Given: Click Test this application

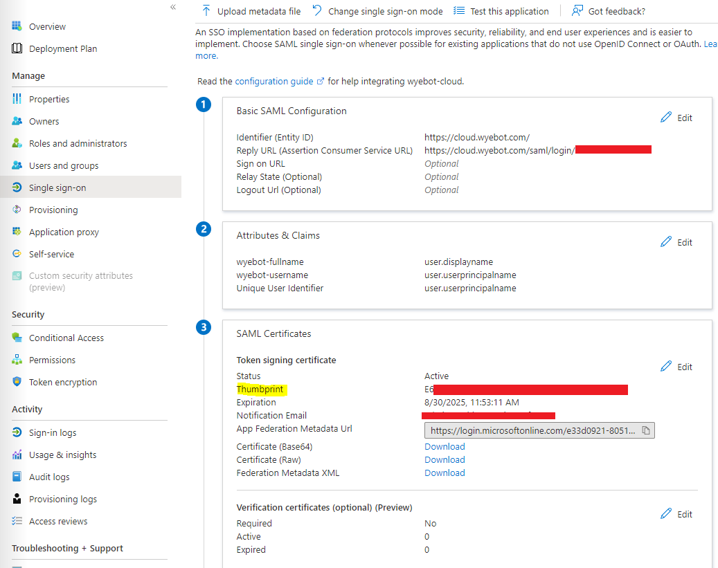Looking at the screenshot, I should pyautogui.click(x=509, y=12).
